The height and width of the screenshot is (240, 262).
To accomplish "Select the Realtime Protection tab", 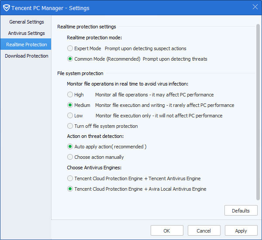I will point(26,45).
